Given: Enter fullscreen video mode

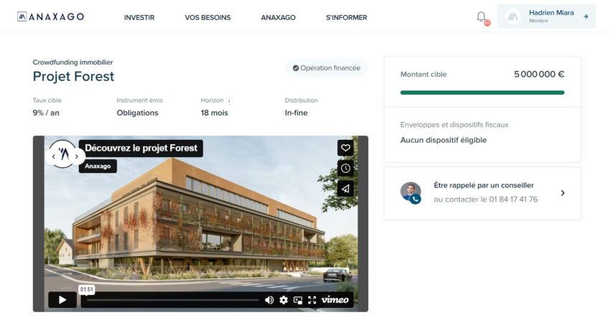Looking at the screenshot, I should (312, 300).
